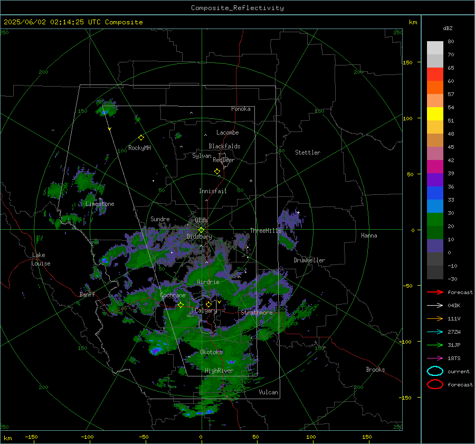Click the slate-purple swatch at 10 dBZ
475x444 pixels.
click(x=435, y=245)
